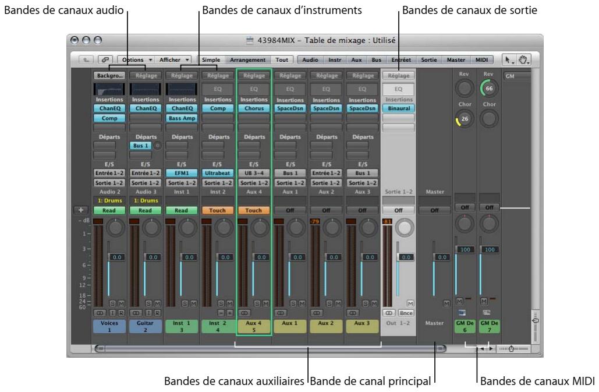Click the pan knob on Voices channel
599x392 pixels.
[115, 227]
